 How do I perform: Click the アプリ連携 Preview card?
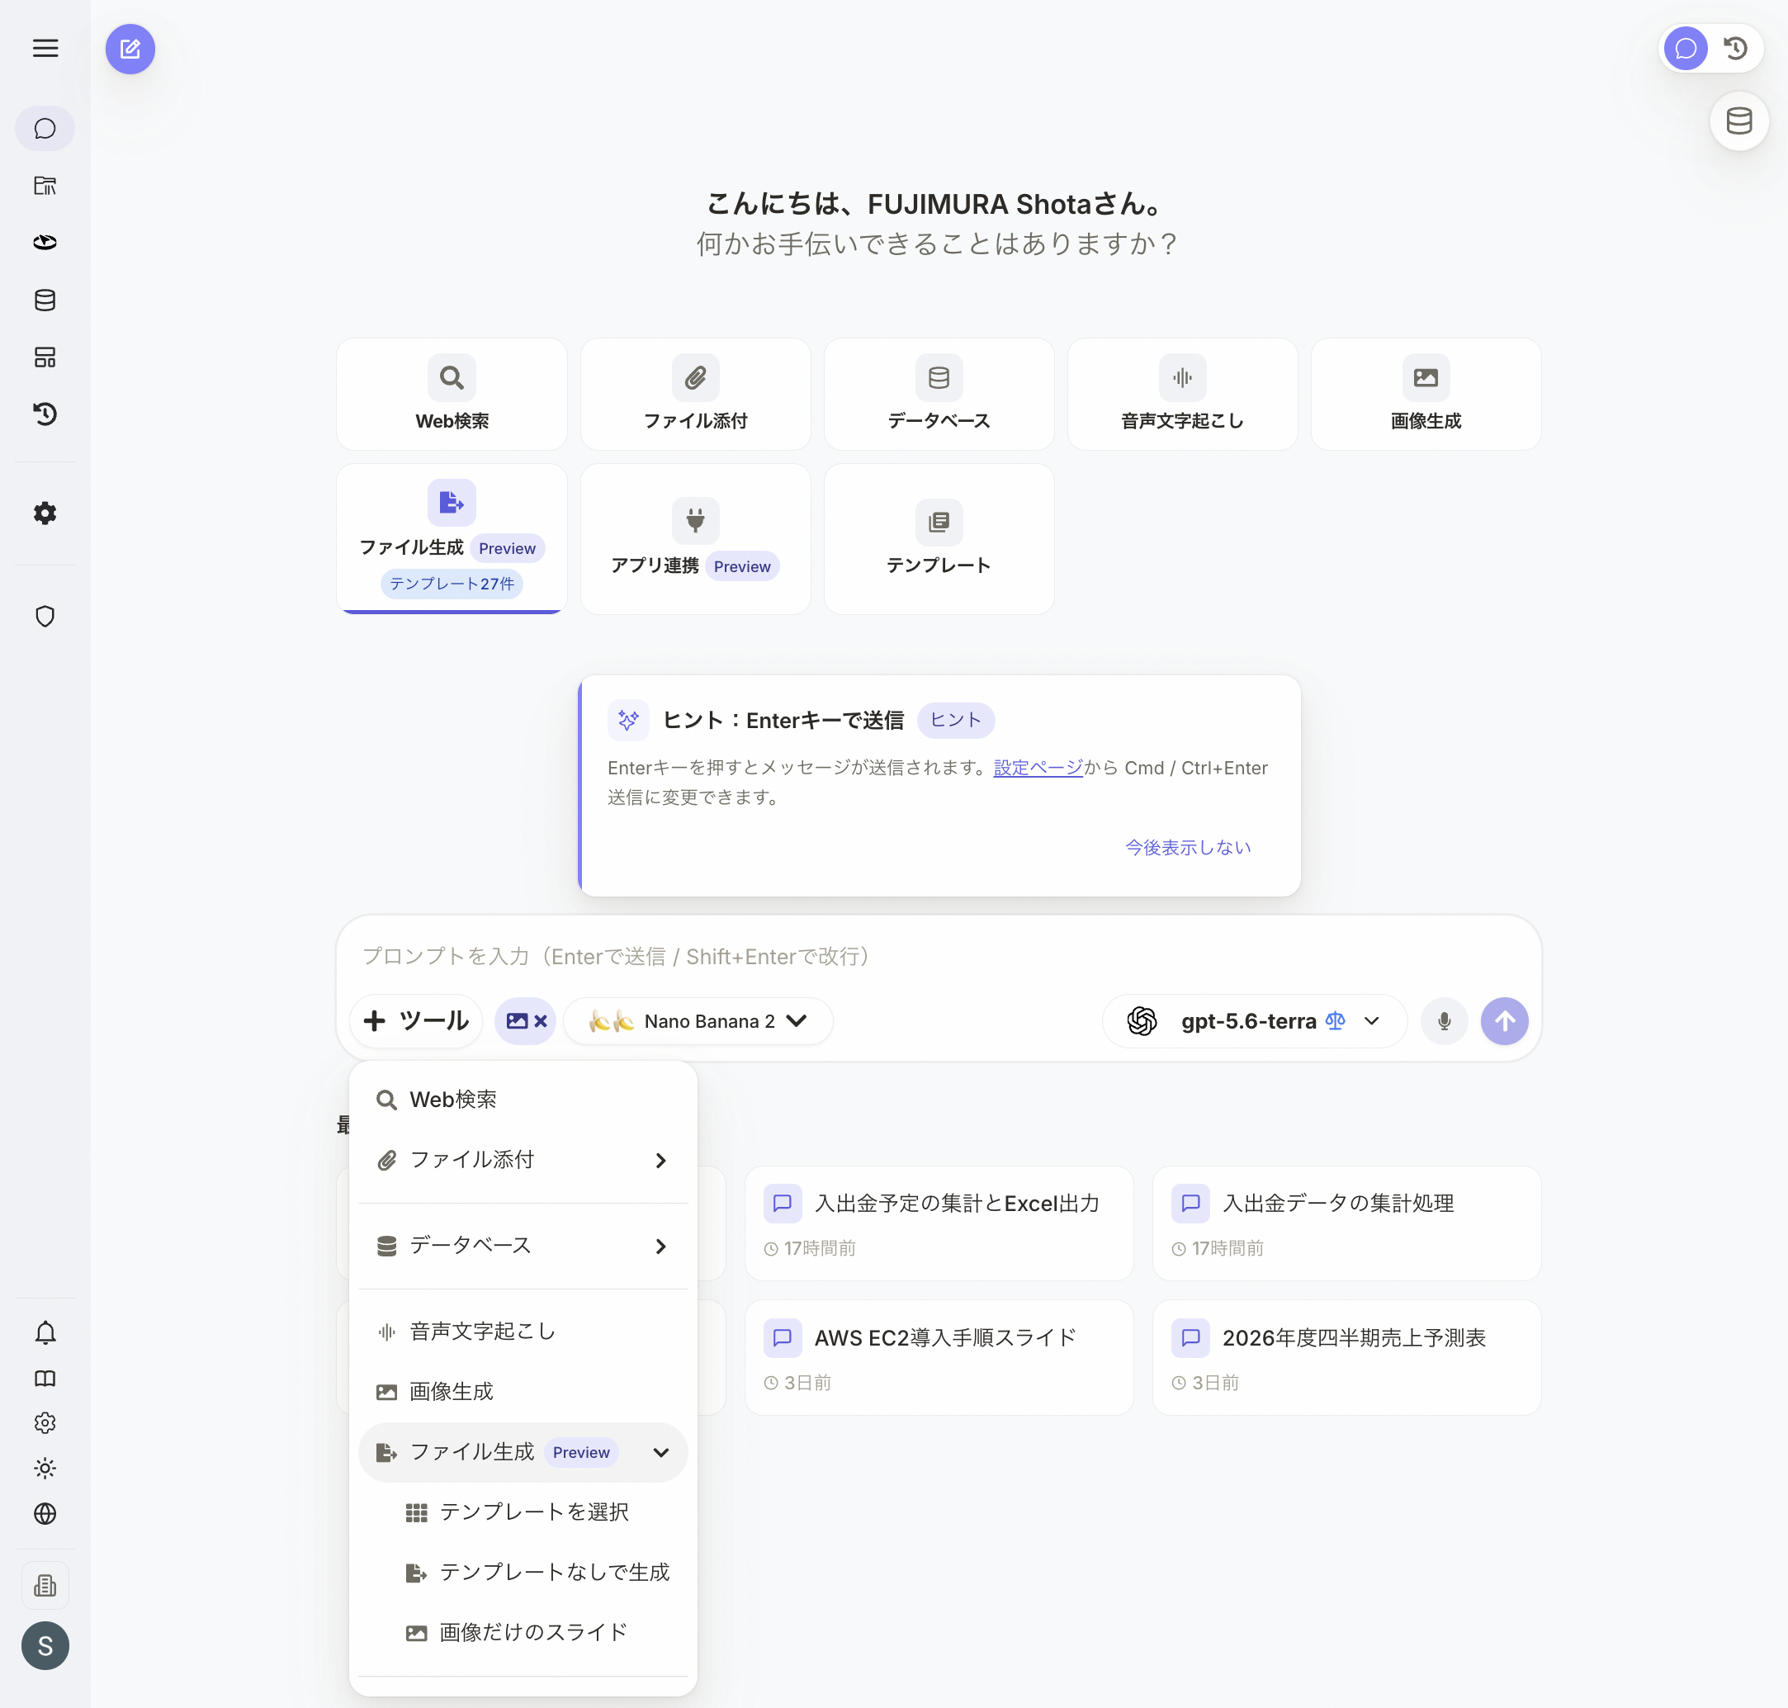696,539
